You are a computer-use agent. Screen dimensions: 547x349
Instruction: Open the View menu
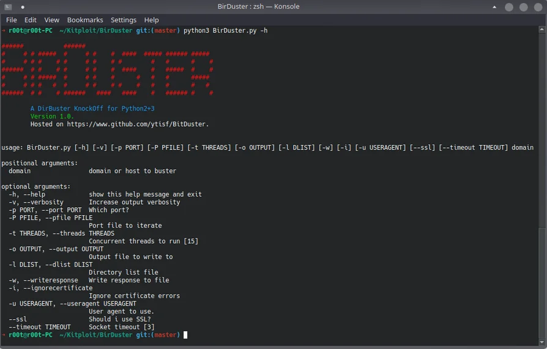click(x=52, y=20)
